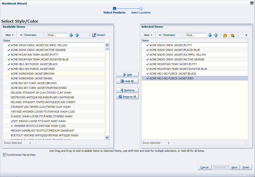Click the Dimension label in Available Items toolbar
Screen dimensions: 255x177
pyautogui.click(x=30, y=35)
